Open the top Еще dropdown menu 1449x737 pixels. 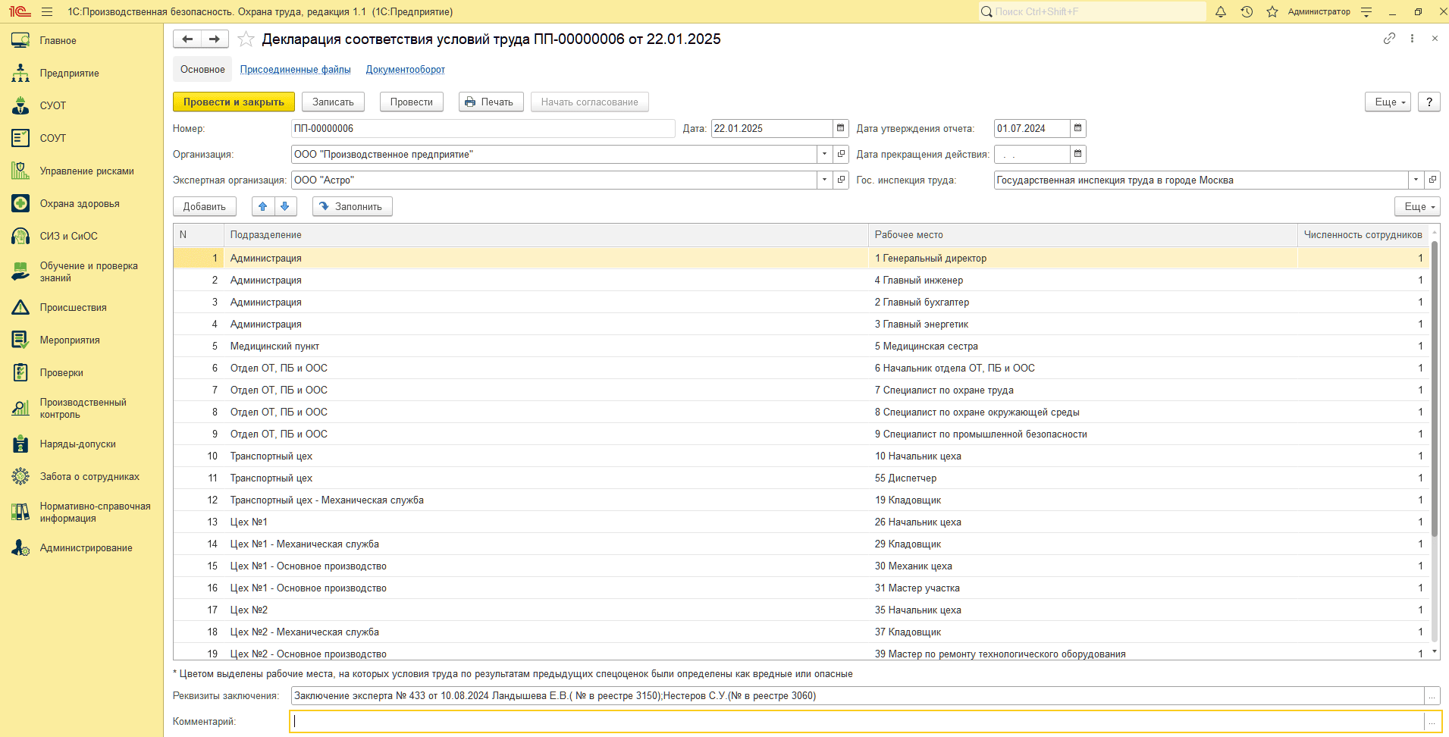click(x=1388, y=102)
